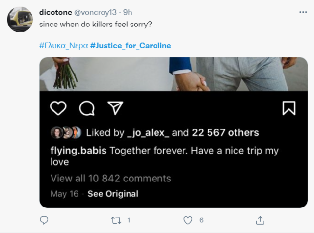
Task: Save post with Instagram bookmark icon
Action: pos(289,108)
